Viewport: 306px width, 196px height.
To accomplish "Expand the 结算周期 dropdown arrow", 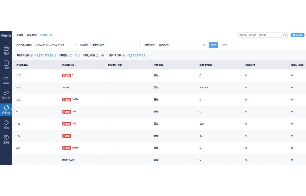I will 204,45.
